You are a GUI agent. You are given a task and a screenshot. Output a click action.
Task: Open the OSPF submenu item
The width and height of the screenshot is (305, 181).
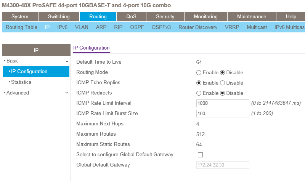[137, 27]
